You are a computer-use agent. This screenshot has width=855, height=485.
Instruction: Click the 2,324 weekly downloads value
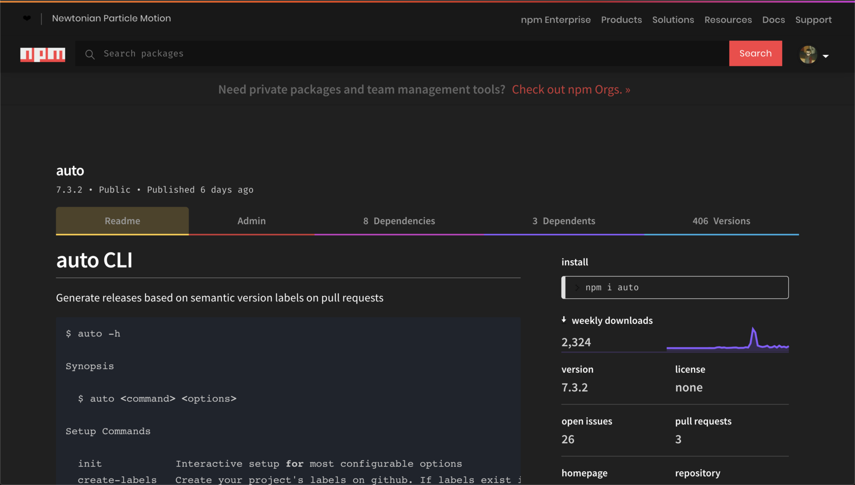pos(576,342)
